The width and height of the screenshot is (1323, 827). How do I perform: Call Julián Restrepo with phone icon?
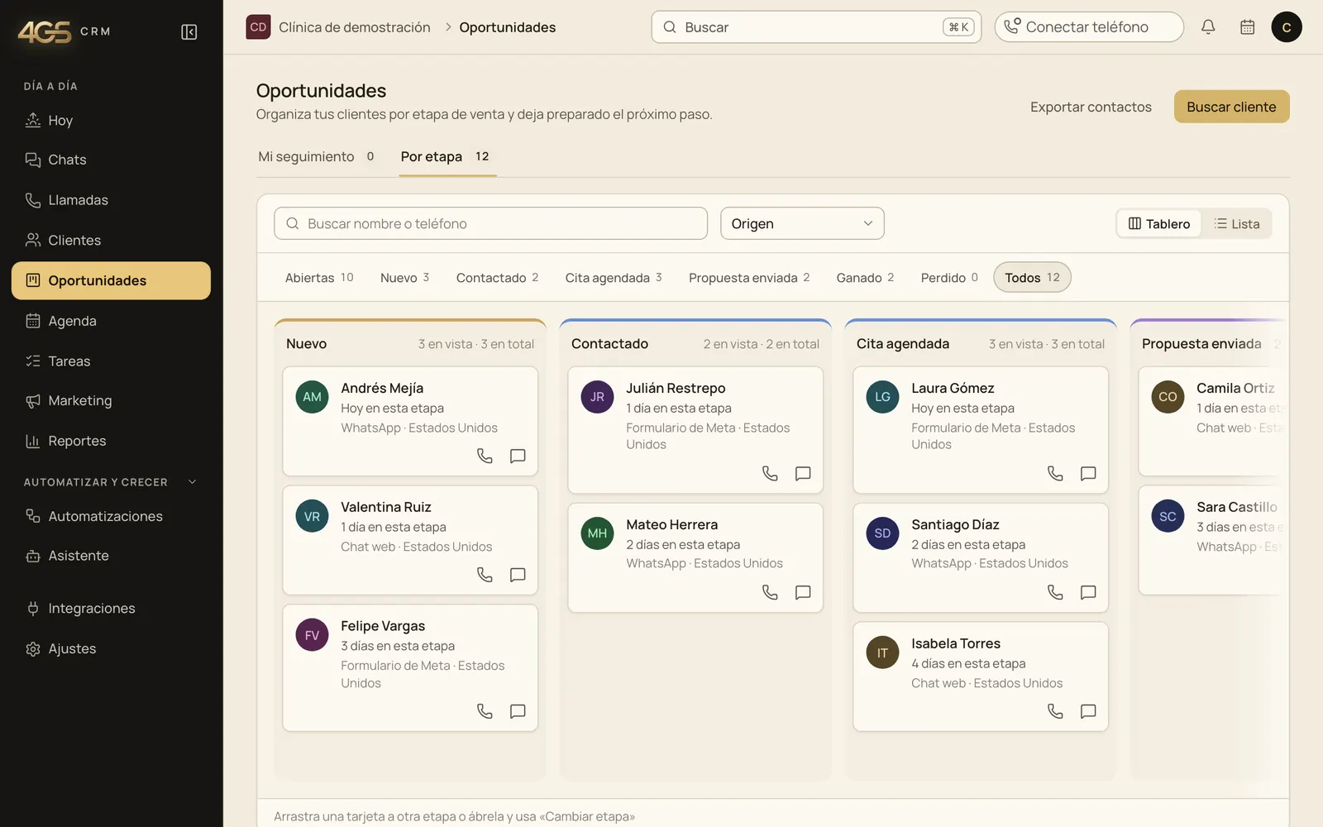click(770, 473)
